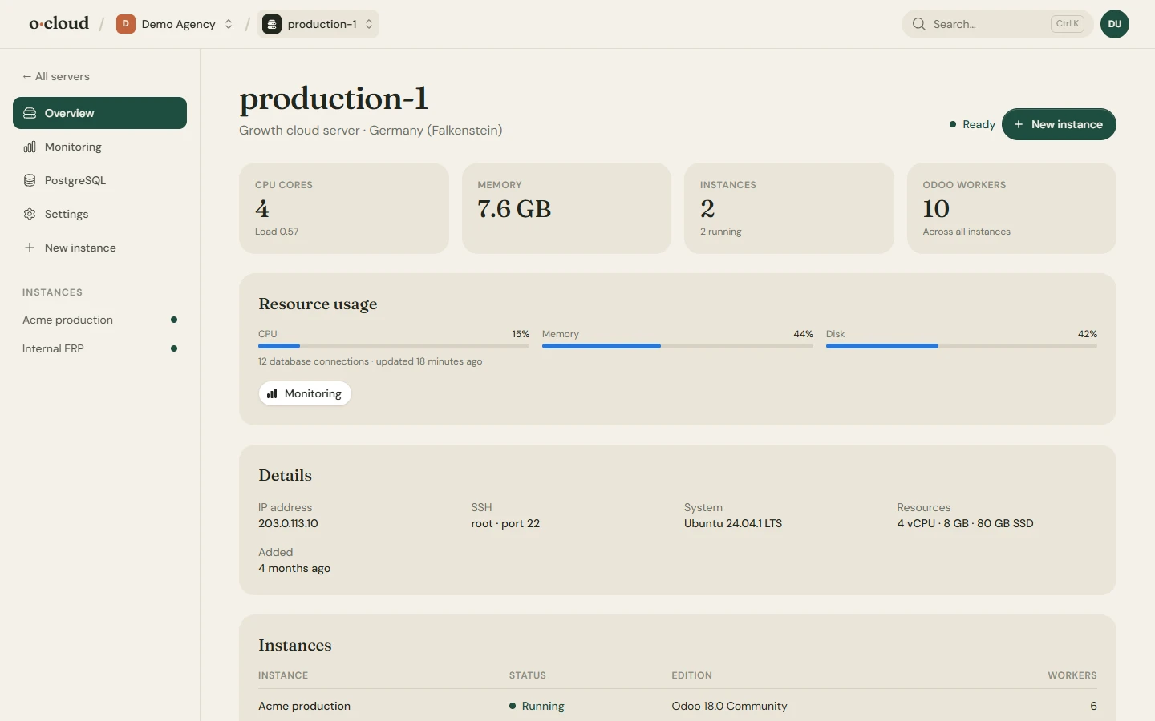Viewport: 1155px width, 721px height.
Task: Click the plus icon on the New instance button
Action: click(1019, 124)
